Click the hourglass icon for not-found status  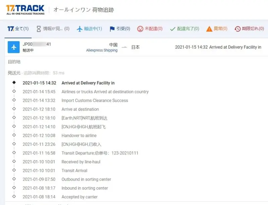39,29
